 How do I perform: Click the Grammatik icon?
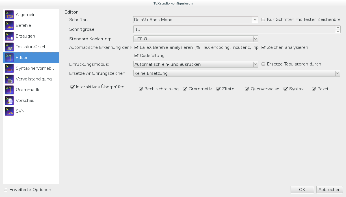click(9, 90)
